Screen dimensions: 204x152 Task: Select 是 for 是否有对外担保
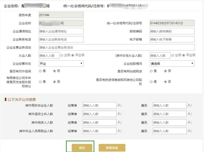[40, 71]
